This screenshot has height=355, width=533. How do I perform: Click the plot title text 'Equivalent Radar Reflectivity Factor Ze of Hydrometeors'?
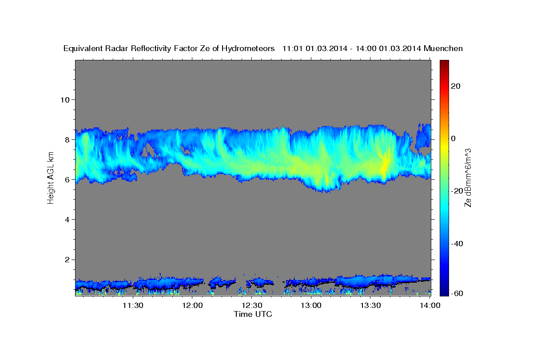(x=169, y=48)
